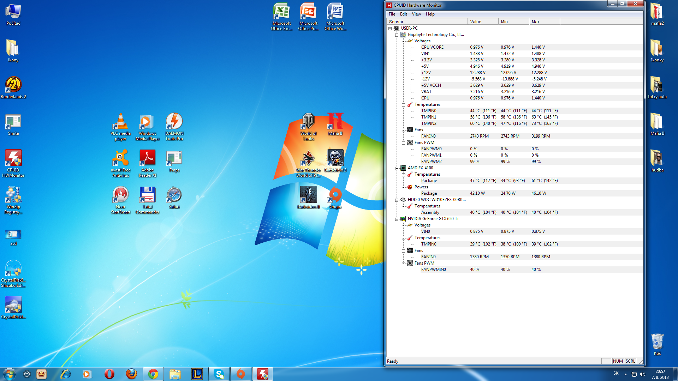Open the Edit menu in HWMonitor
This screenshot has height=381, width=678.
(404, 14)
